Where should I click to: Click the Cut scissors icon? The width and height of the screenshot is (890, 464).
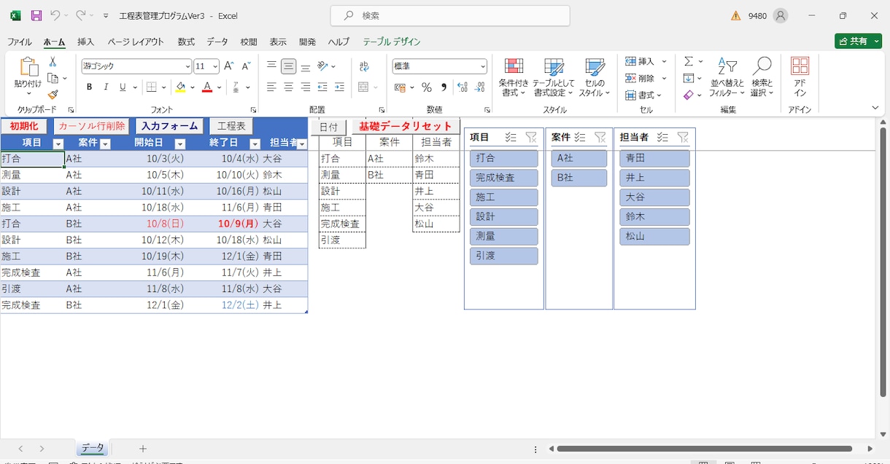coord(53,62)
